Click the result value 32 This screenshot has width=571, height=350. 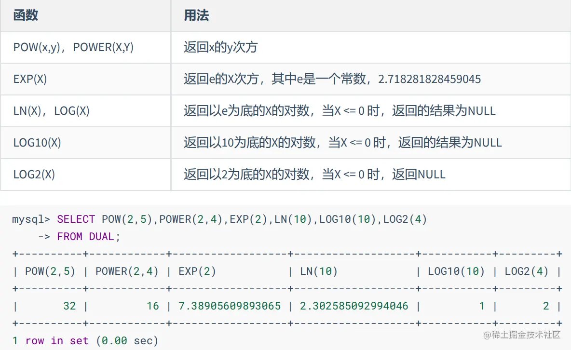tap(69, 306)
